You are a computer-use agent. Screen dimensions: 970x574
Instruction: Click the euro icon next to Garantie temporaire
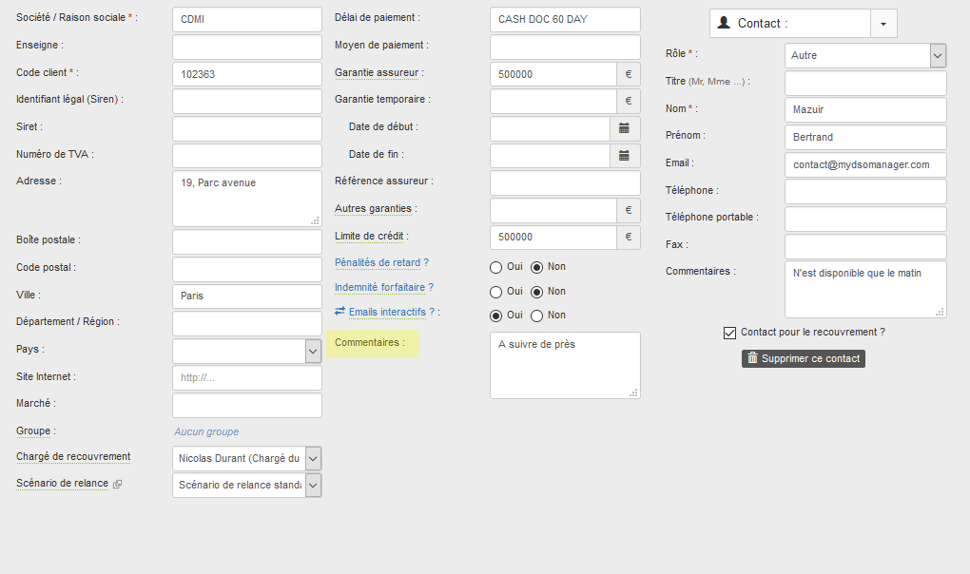[628, 101]
